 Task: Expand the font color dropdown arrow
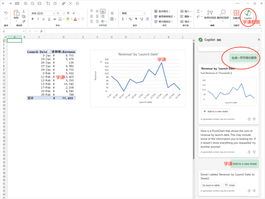point(79,19)
